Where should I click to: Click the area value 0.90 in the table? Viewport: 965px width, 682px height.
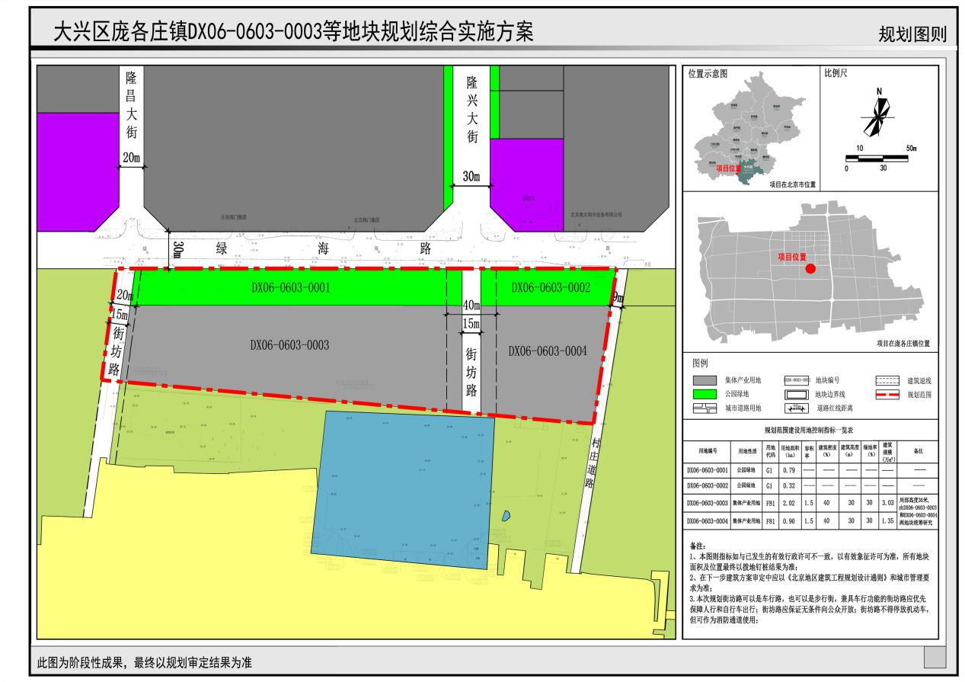click(x=788, y=521)
